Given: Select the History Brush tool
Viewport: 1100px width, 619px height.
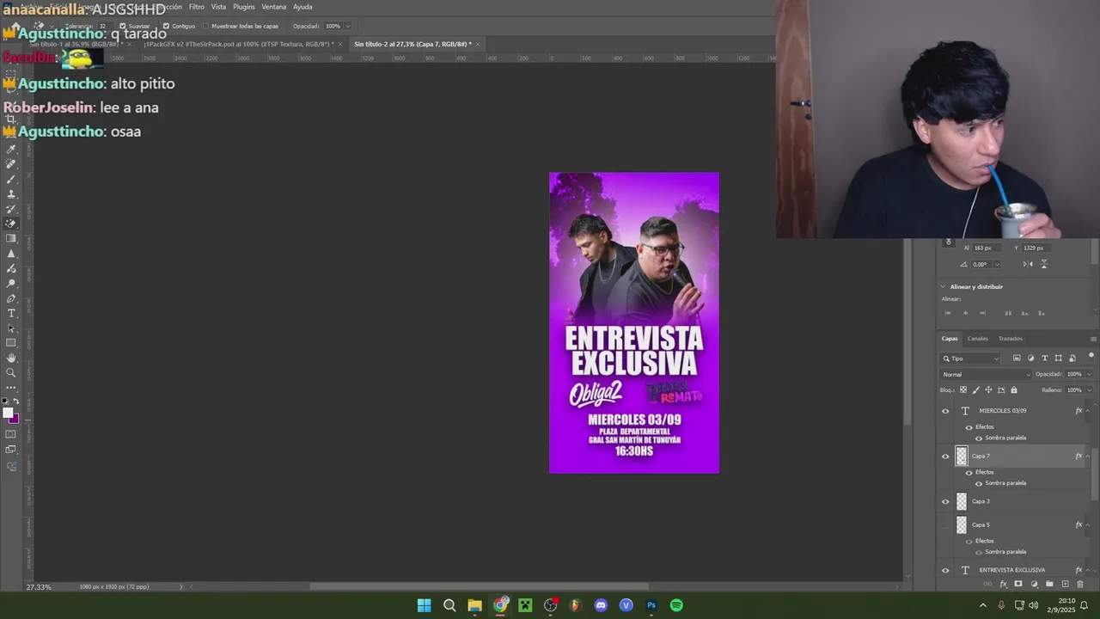Looking at the screenshot, I should tap(11, 209).
